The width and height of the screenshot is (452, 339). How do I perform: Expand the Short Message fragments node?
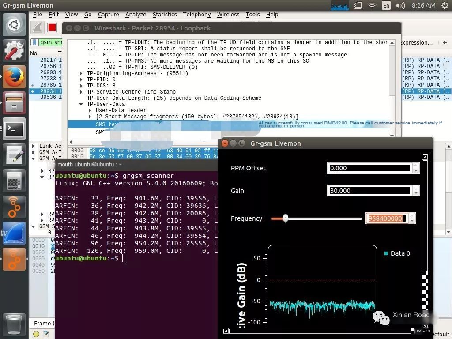(90, 117)
